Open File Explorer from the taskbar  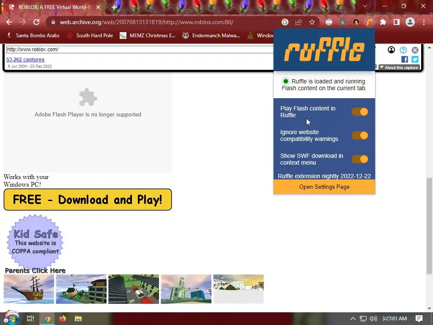78,319
